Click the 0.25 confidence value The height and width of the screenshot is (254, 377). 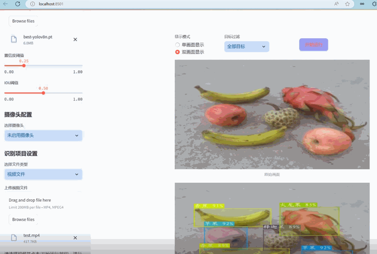coord(24,61)
